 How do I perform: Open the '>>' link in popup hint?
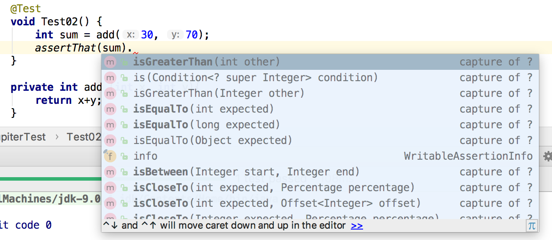357,226
